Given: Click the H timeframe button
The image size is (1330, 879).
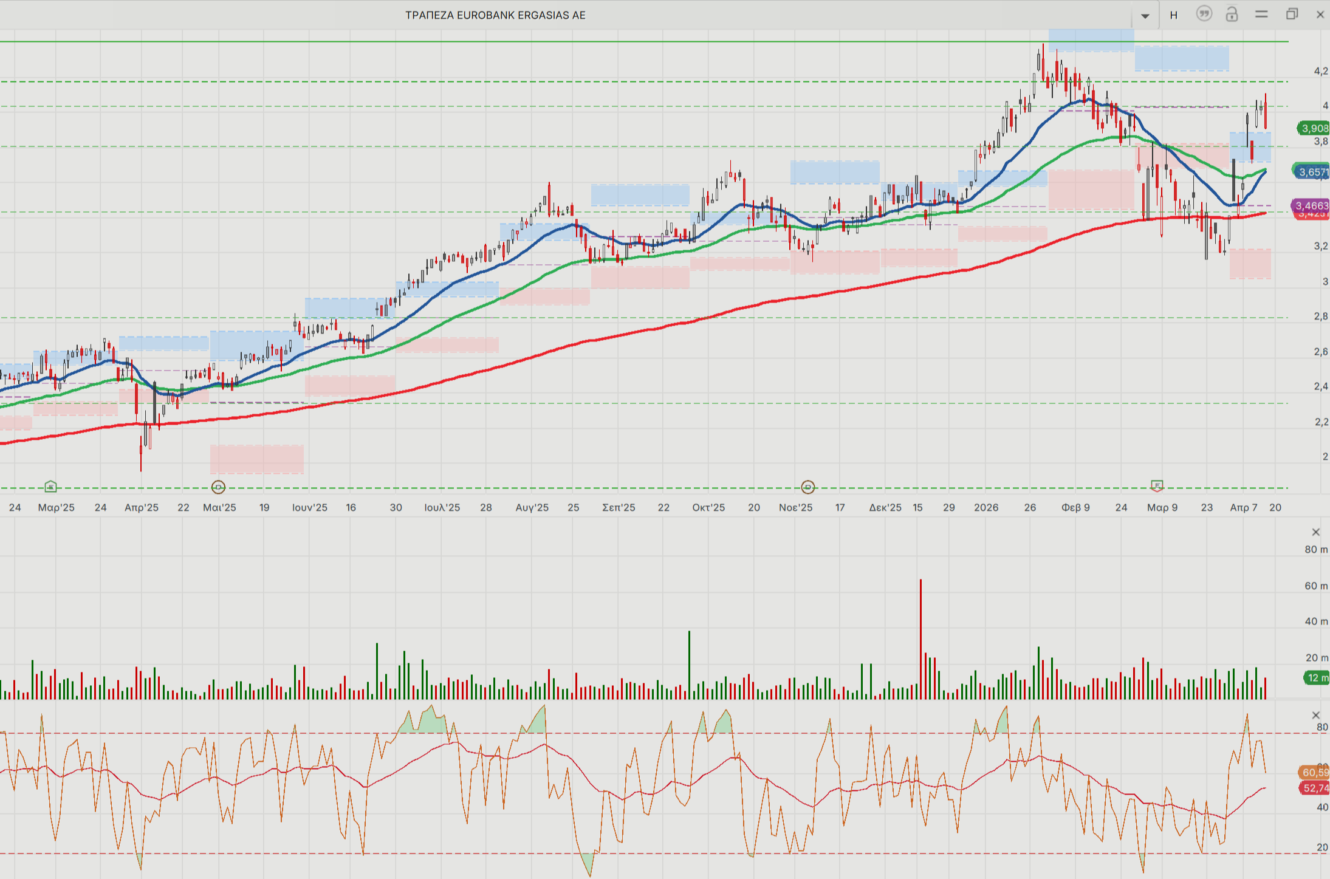Looking at the screenshot, I should (x=1174, y=15).
